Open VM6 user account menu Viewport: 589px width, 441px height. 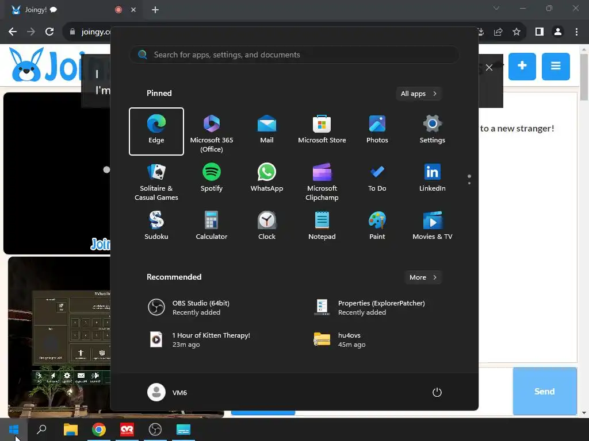167,392
